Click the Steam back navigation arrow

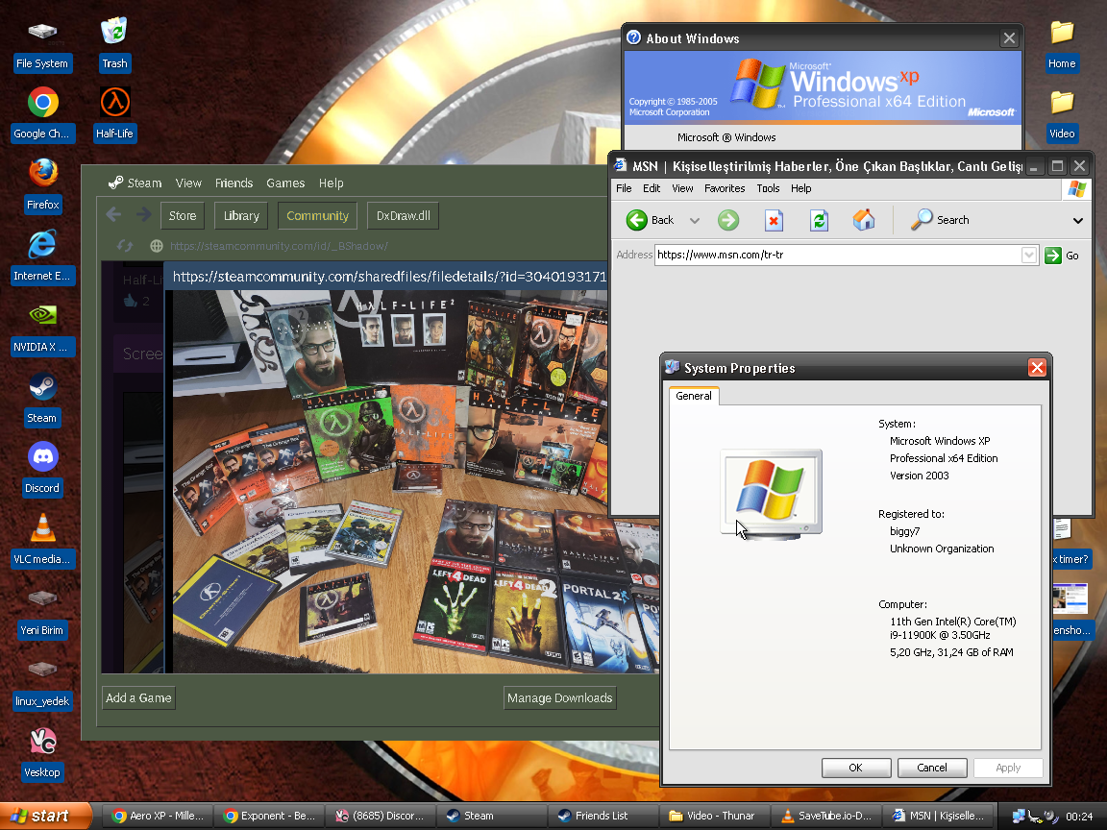[x=113, y=214]
